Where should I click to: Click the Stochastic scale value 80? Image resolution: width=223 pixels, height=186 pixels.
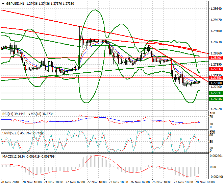(x=211, y=135)
